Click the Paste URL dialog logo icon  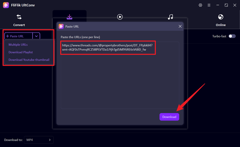pyautogui.click(x=61, y=26)
